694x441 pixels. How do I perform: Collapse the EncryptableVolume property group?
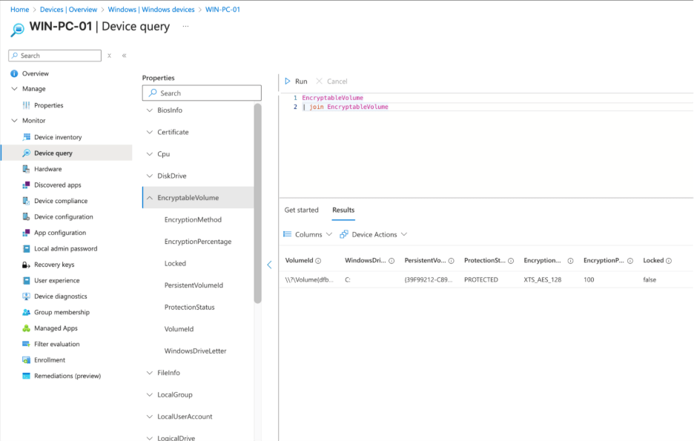click(150, 198)
